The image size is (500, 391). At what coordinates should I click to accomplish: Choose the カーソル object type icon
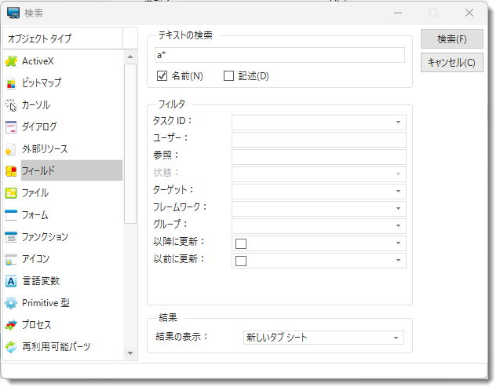(x=11, y=105)
